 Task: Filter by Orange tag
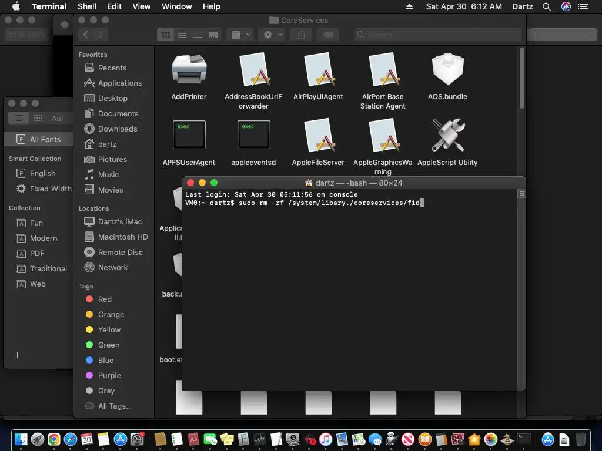(x=105, y=315)
